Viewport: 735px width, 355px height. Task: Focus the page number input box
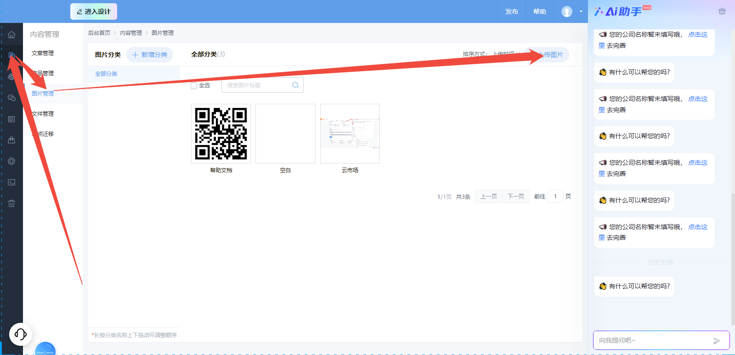tap(555, 197)
